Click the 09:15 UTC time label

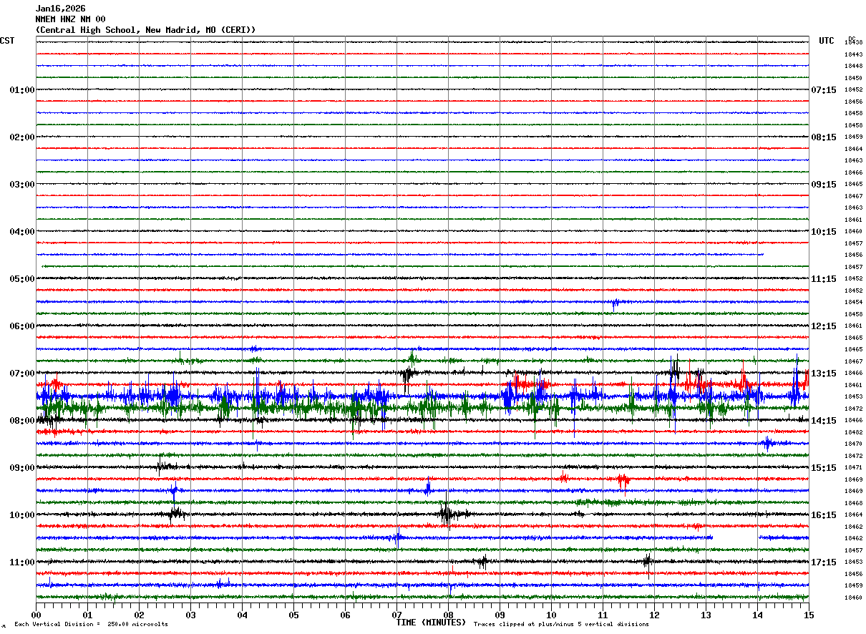824,185
